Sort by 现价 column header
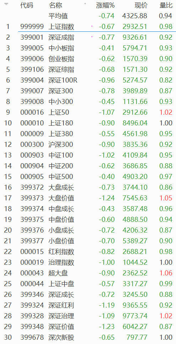Screen dimensions: 176x344 point(141,5)
